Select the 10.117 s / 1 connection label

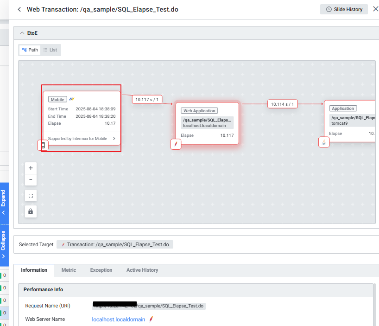(147, 99)
